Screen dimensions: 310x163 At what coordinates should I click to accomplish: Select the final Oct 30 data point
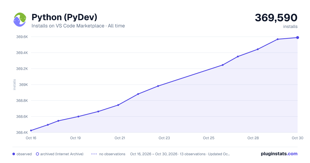tap(298, 38)
